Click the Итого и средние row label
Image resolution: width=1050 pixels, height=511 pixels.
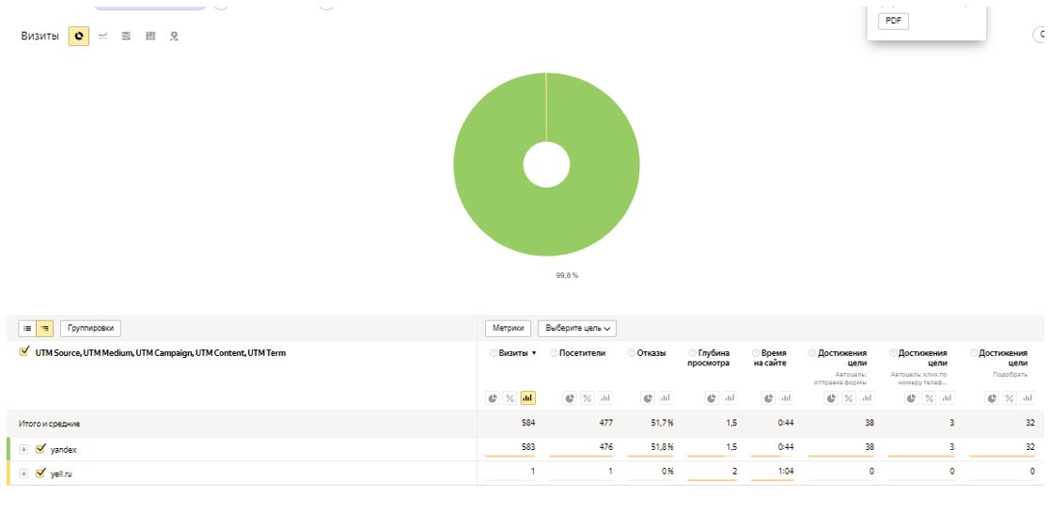pos(50,424)
